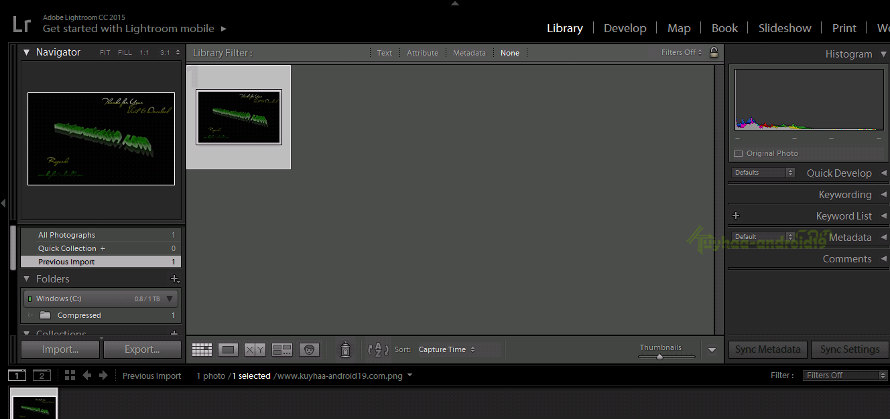The height and width of the screenshot is (419, 890).
Task: Select the None filter option
Action: click(510, 53)
